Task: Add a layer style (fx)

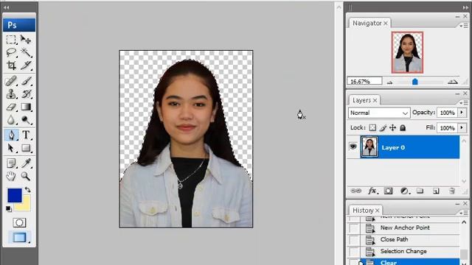Action: (372, 191)
